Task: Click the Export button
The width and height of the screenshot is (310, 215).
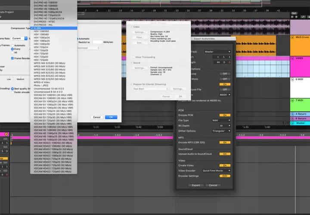Action: point(196,185)
